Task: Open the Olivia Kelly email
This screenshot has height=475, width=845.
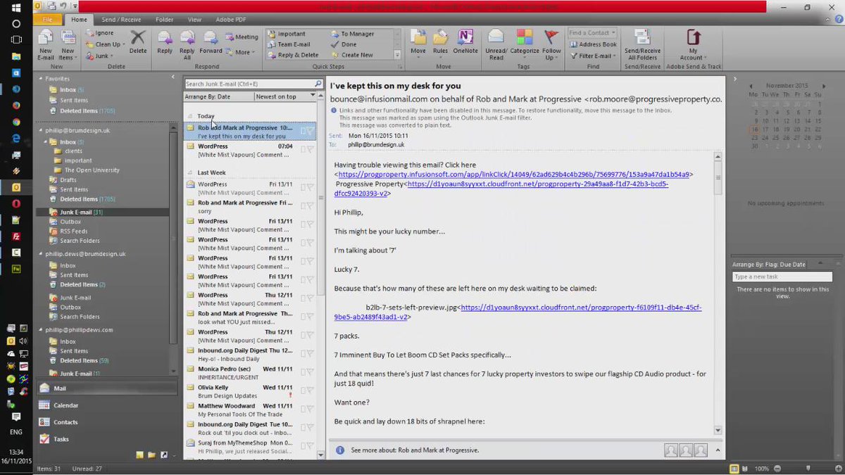Action: click(250, 392)
